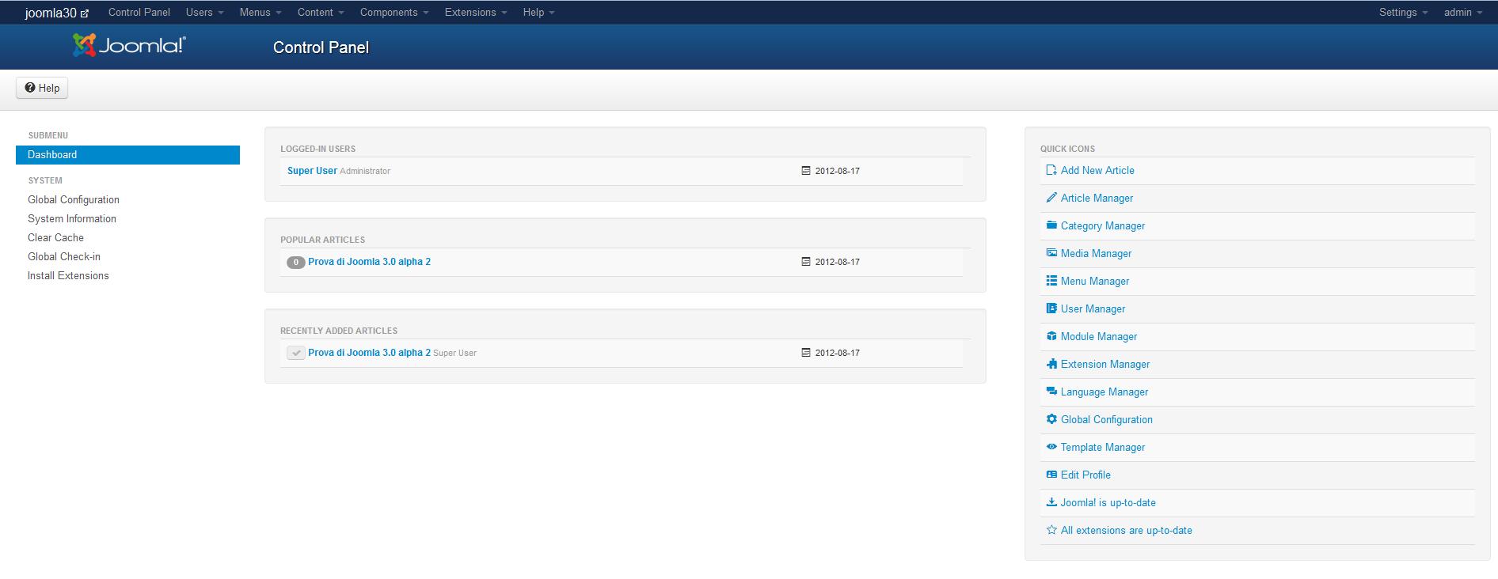Open the Menu Manager quick link
This screenshot has width=1498, height=579.
[1095, 281]
